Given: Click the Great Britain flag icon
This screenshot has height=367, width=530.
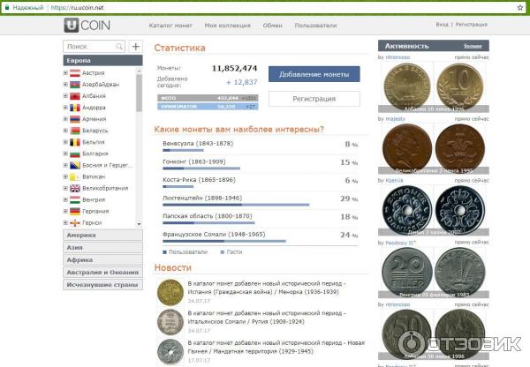Looking at the screenshot, I should (75, 188).
